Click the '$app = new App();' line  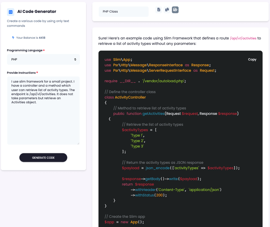[124, 222]
